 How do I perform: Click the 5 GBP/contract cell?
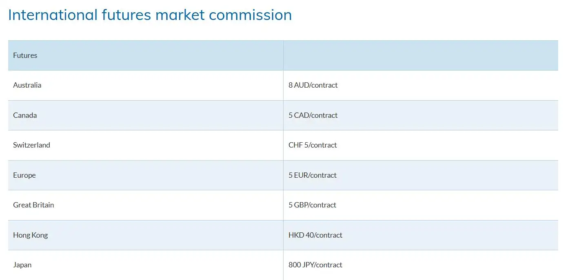coord(312,205)
